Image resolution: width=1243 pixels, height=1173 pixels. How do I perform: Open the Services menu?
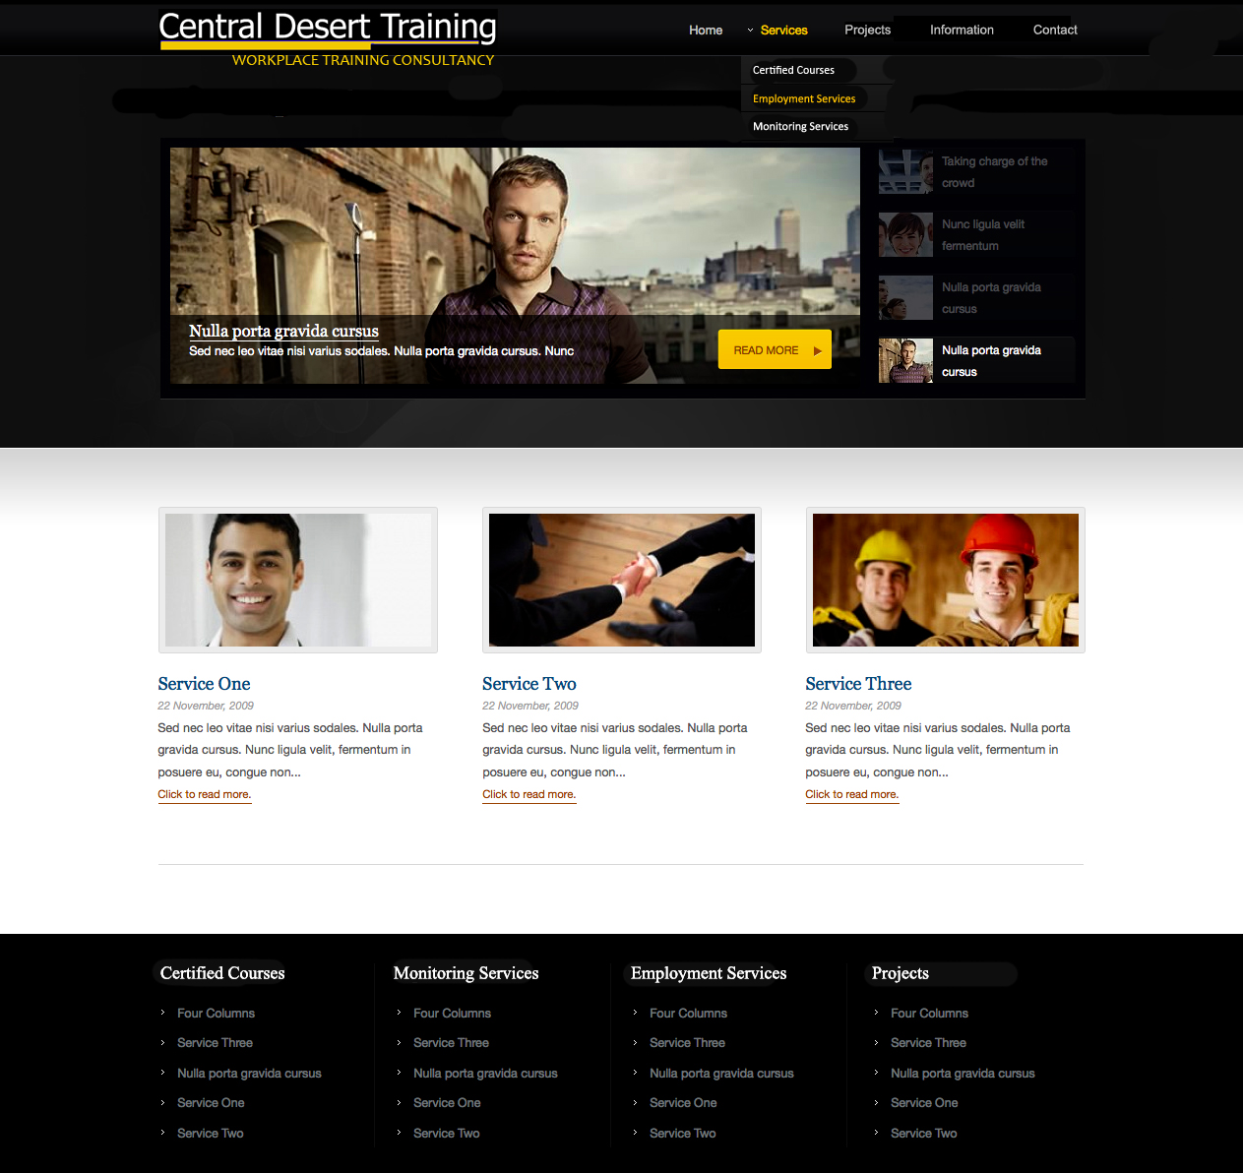point(783,31)
